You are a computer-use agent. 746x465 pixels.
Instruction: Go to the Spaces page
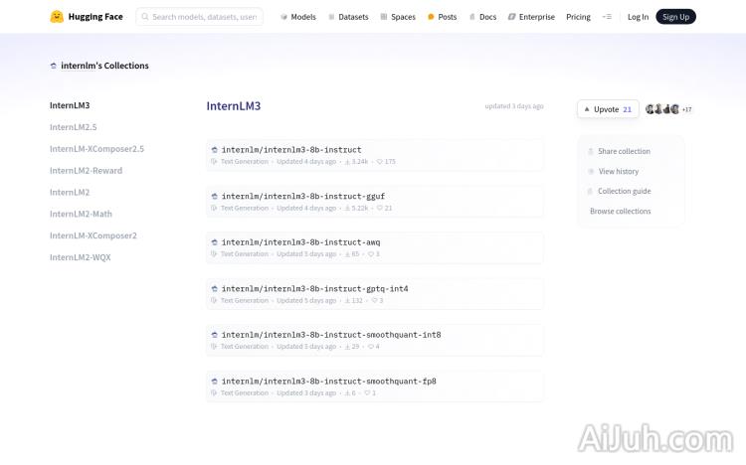(398, 17)
